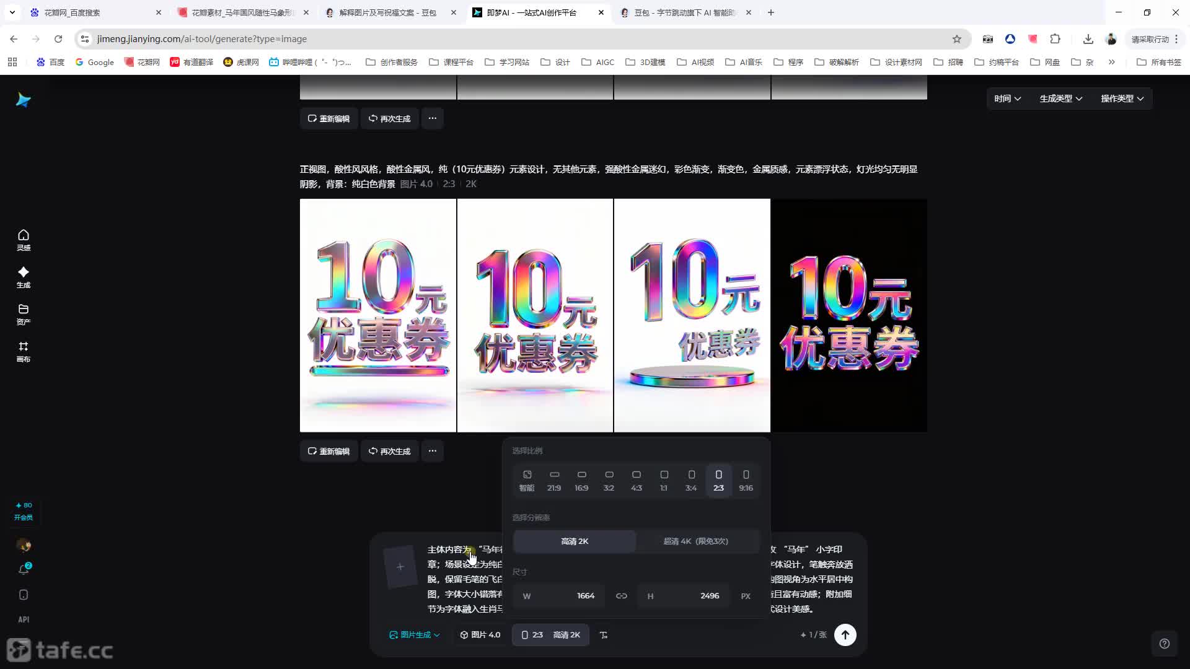Select the 智能 smart ratio option

coord(527,481)
